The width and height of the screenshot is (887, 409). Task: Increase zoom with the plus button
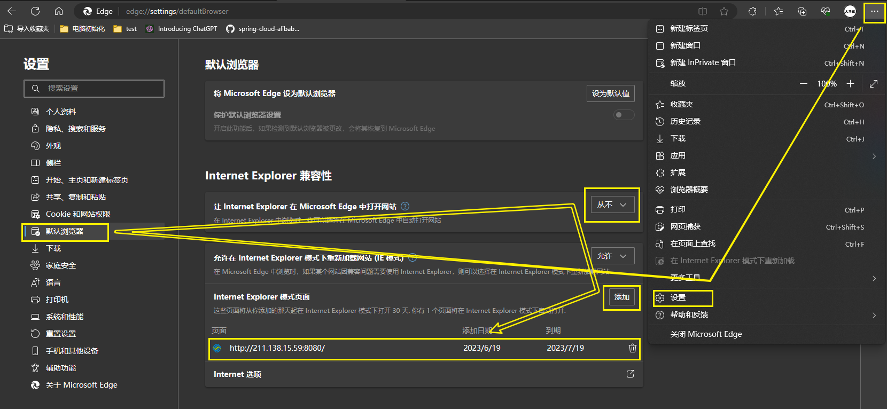(x=850, y=84)
